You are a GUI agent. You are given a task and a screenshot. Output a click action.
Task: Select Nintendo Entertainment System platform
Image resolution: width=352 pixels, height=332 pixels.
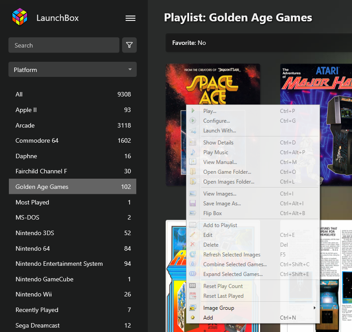[72, 264]
